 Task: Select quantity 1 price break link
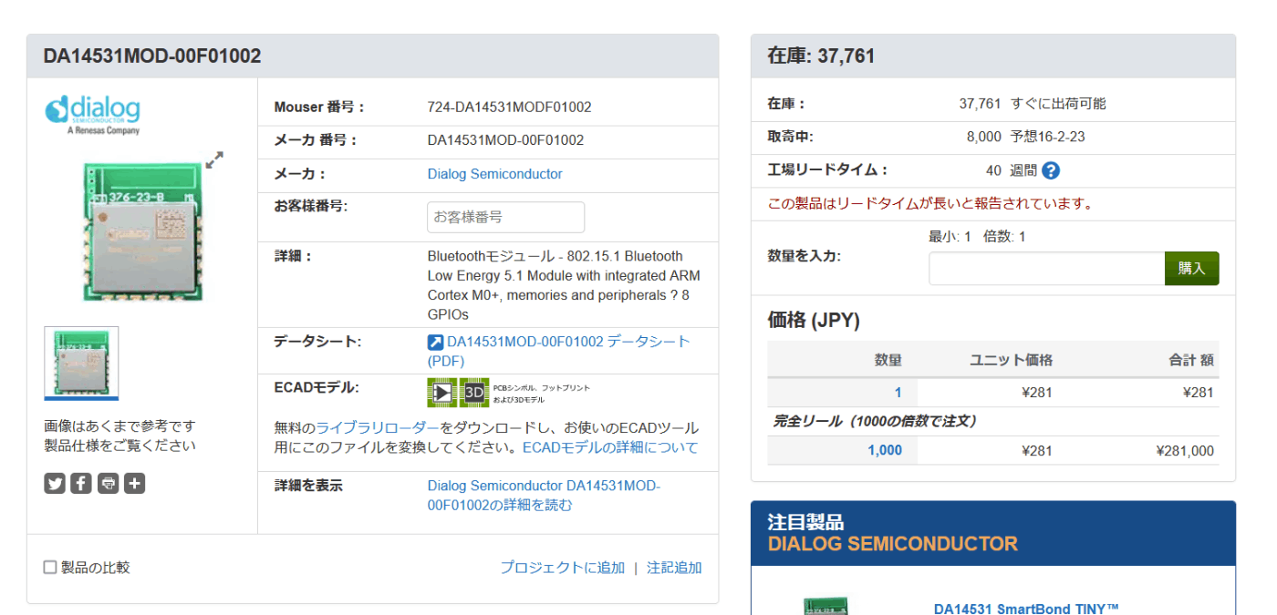(898, 393)
